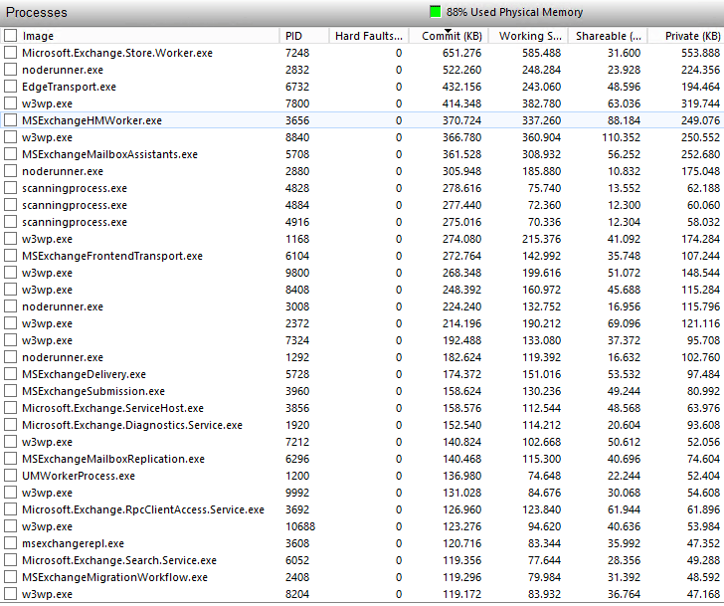This screenshot has height=606, width=724.
Task: Click MSExchangeMailboxReplication.exe process name
Action: click(113, 459)
